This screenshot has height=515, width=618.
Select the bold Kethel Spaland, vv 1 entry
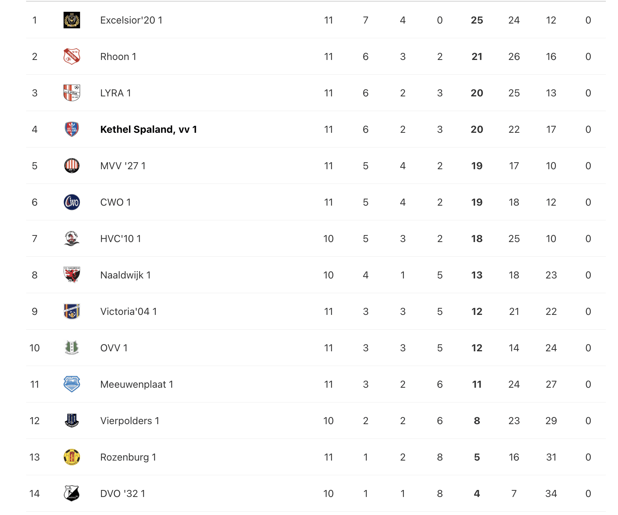(x=148, y=129)
